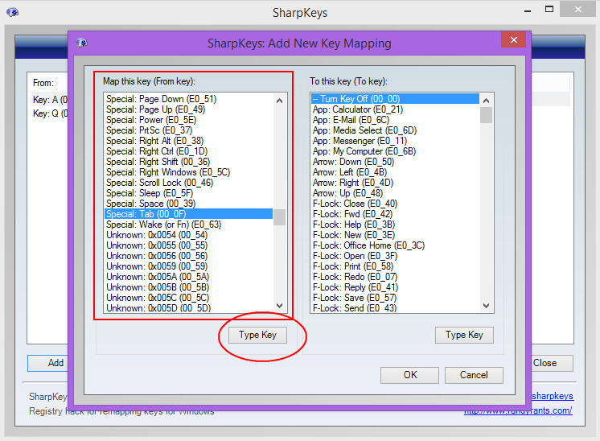Screen dimensions: 600x441
Task: Select F-Lock: Open (E0_3F)
Action: (x=395, y=256)
